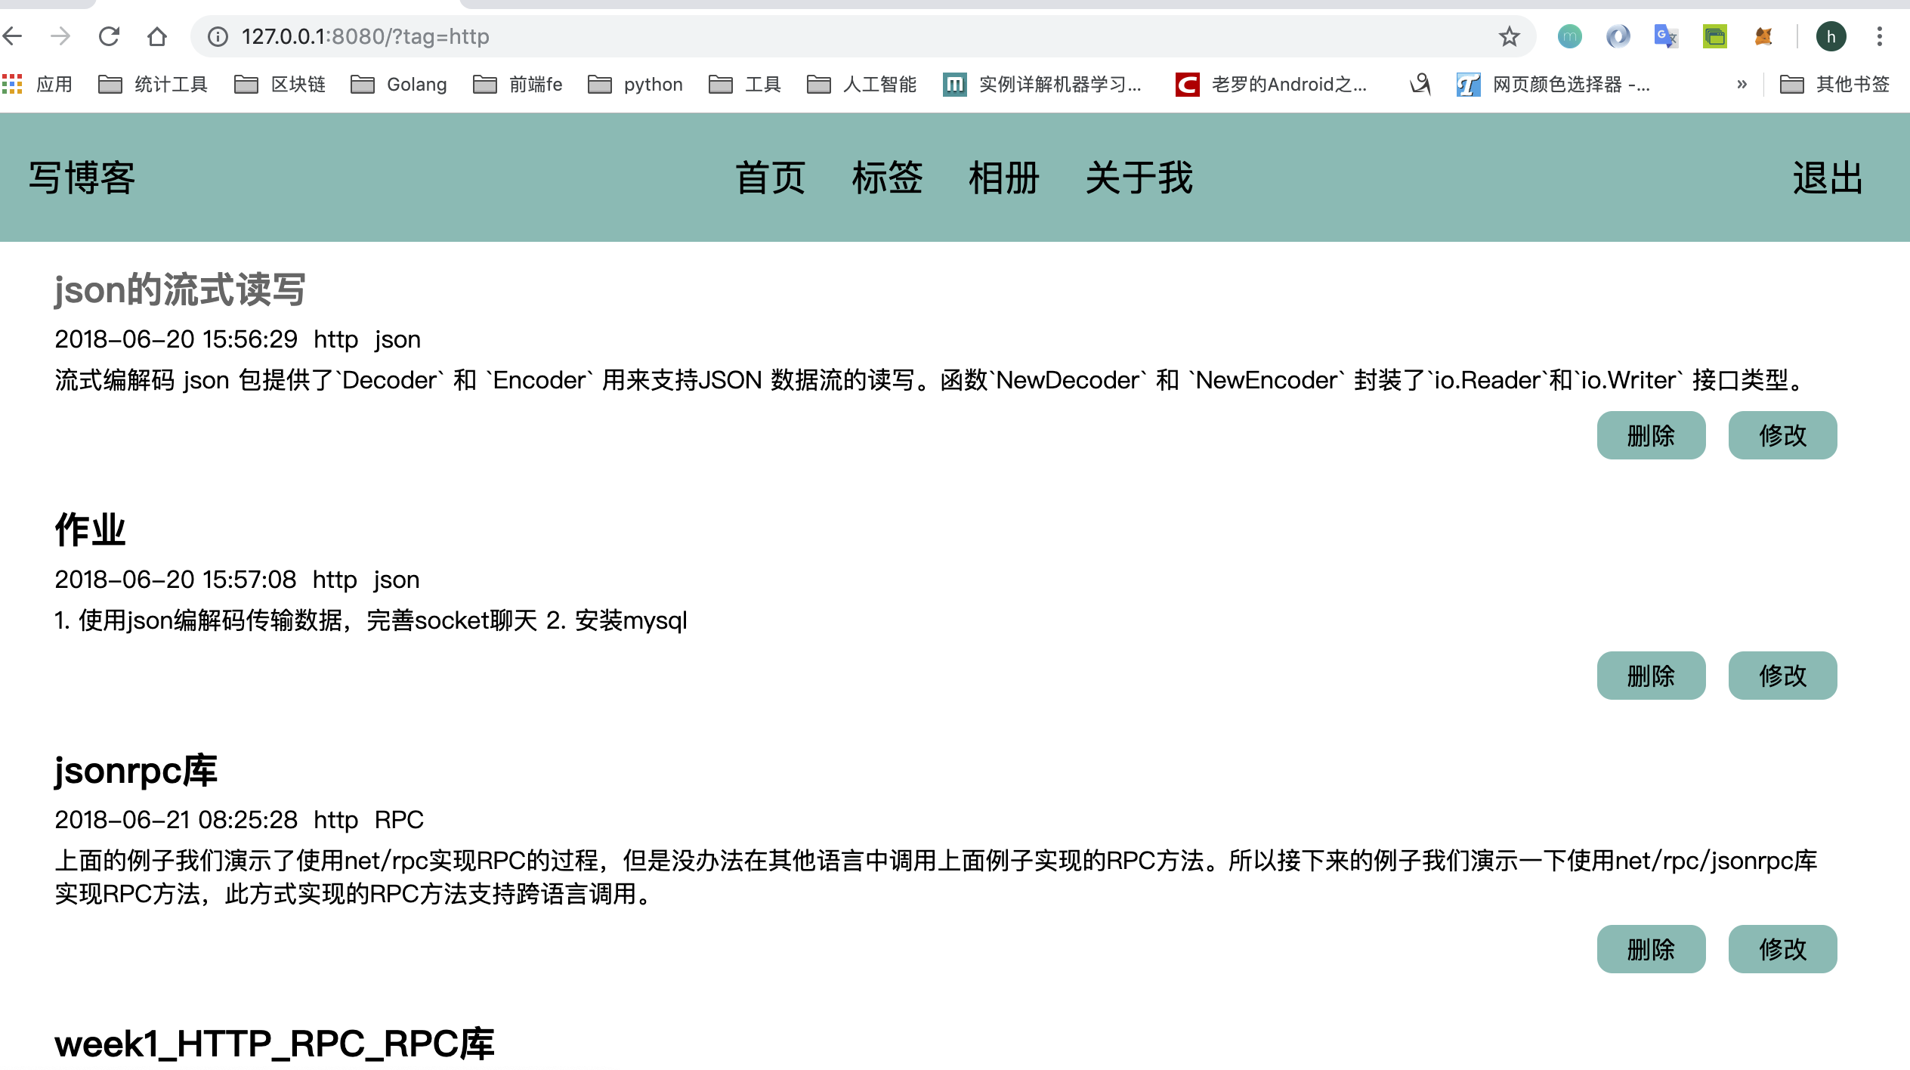Open the Google Translate extension

[1664, 36]
